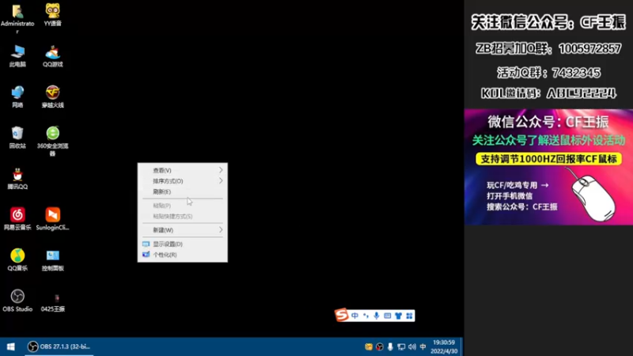The height and width of the screenshot is (356, 633).
Task: Open 显示设置(D) display settings
Action: (x=183, y=244)
